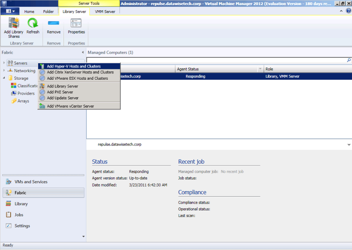The height and width of the screenshot is (250, 352).
Task: Open the workspace pane options arrow
Action: pos(83,236)
